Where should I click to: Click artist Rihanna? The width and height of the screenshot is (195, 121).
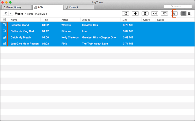tap(66, 31)
